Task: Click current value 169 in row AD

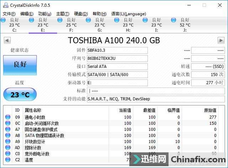Action: 128,148
